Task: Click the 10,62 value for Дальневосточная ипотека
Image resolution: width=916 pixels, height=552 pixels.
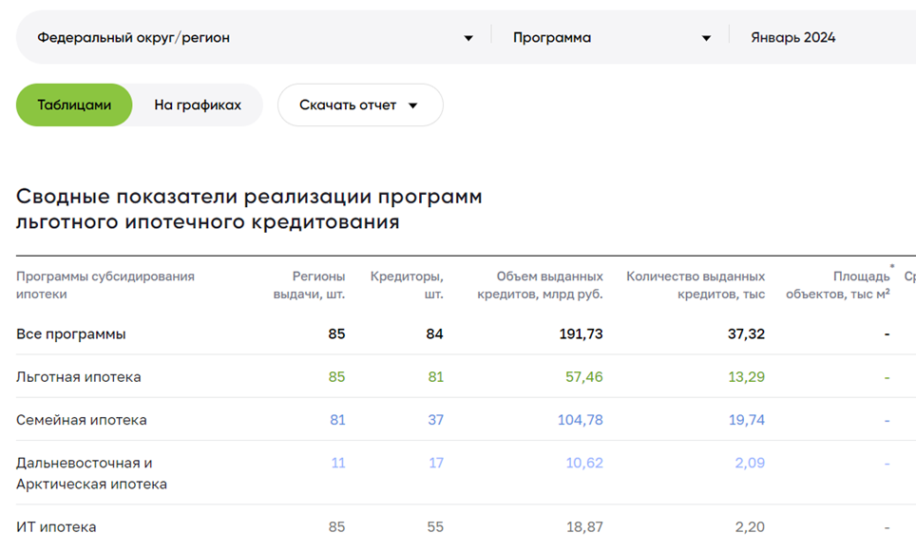Action: point(584,464)
